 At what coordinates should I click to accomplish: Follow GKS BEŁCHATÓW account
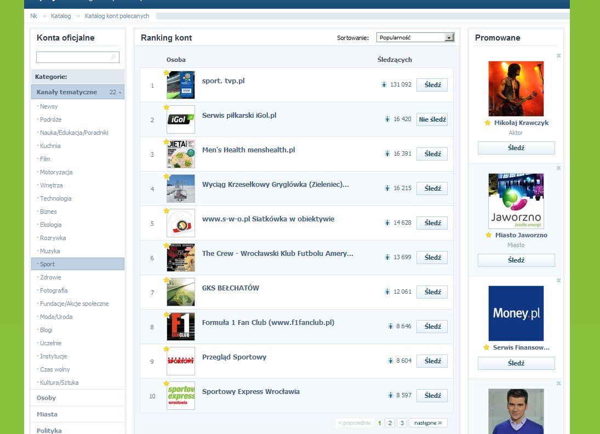tap(432, 292)
